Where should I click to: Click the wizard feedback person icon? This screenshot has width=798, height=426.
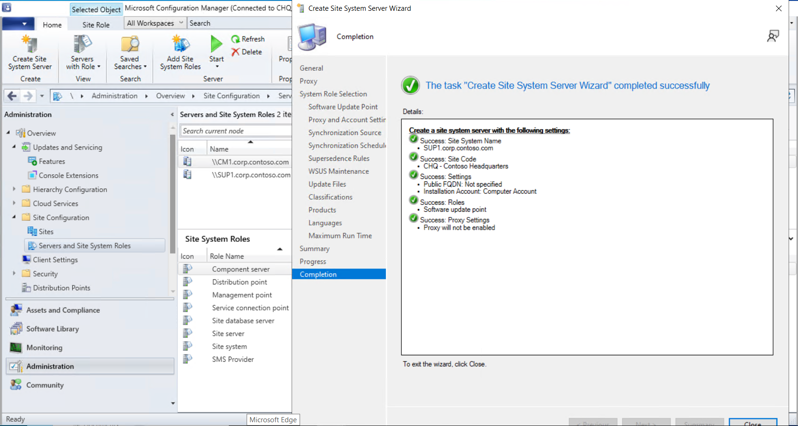pos(773,36)
